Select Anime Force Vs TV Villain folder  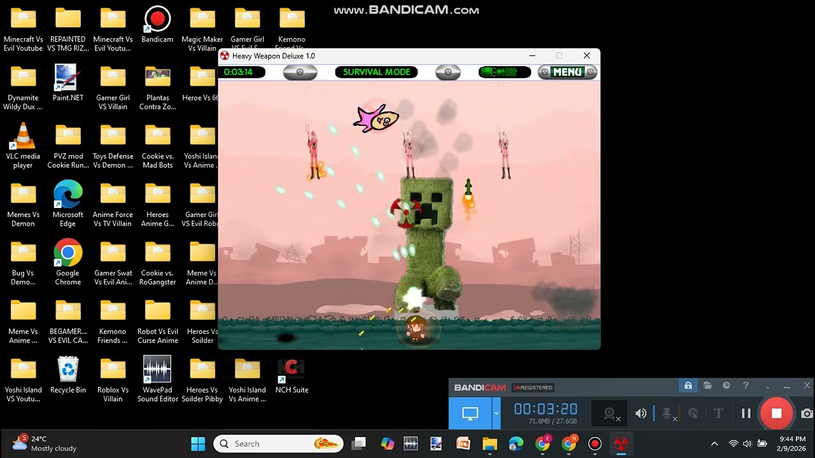point(113,205)
